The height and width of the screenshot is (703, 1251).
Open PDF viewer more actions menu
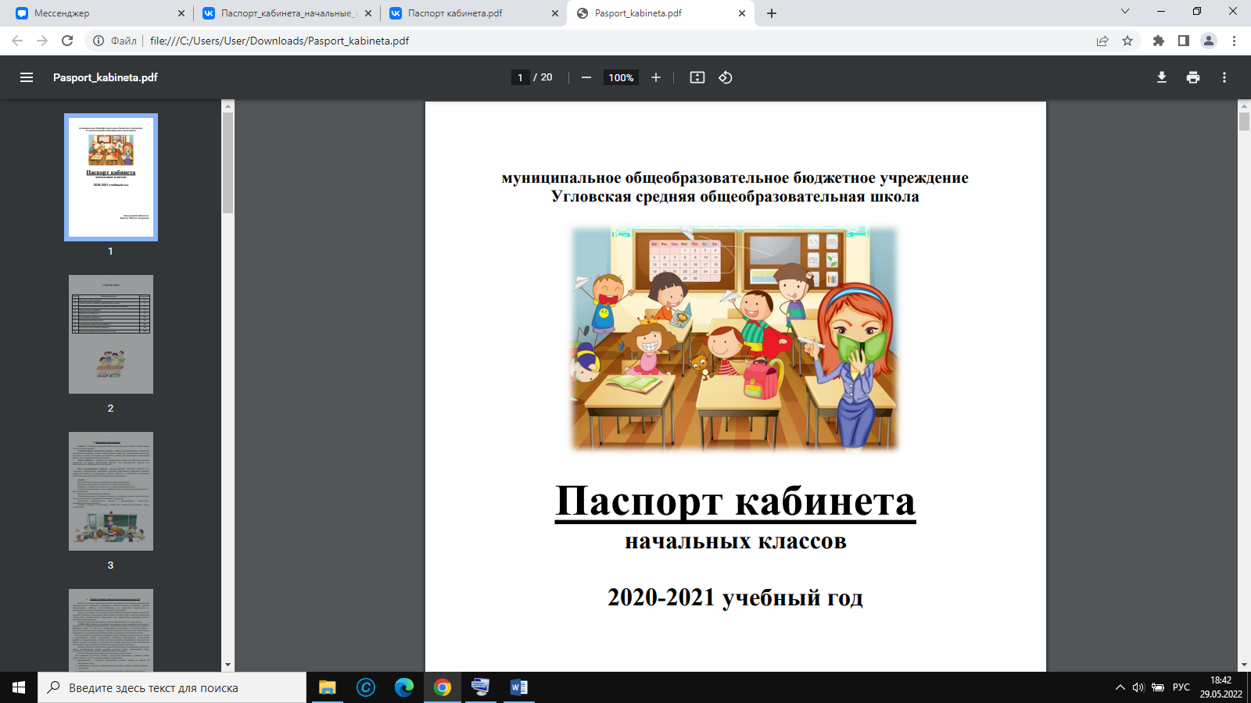point(1224,77)
